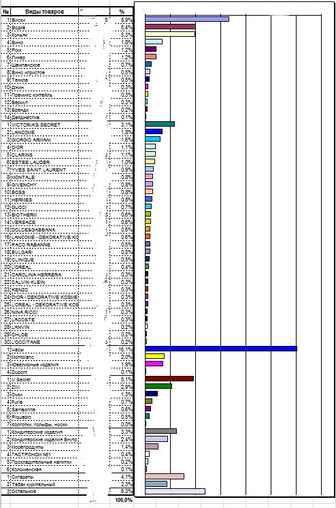The height and width of the screenshot is (508, 336).
Task: Select the 'Вермут' cell
Action: click(45, 102)
